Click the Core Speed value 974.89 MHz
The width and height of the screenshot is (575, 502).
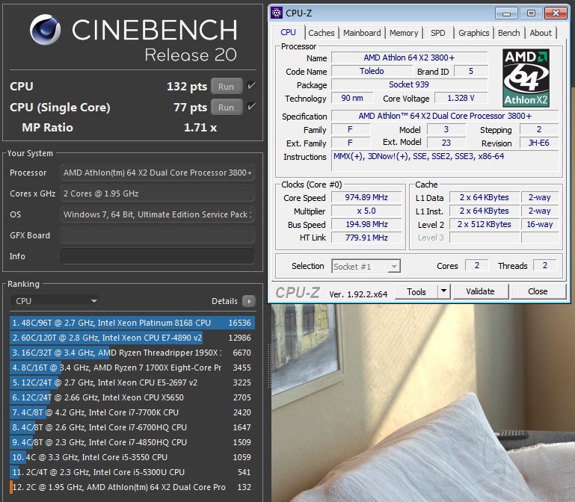pos(366,197)
